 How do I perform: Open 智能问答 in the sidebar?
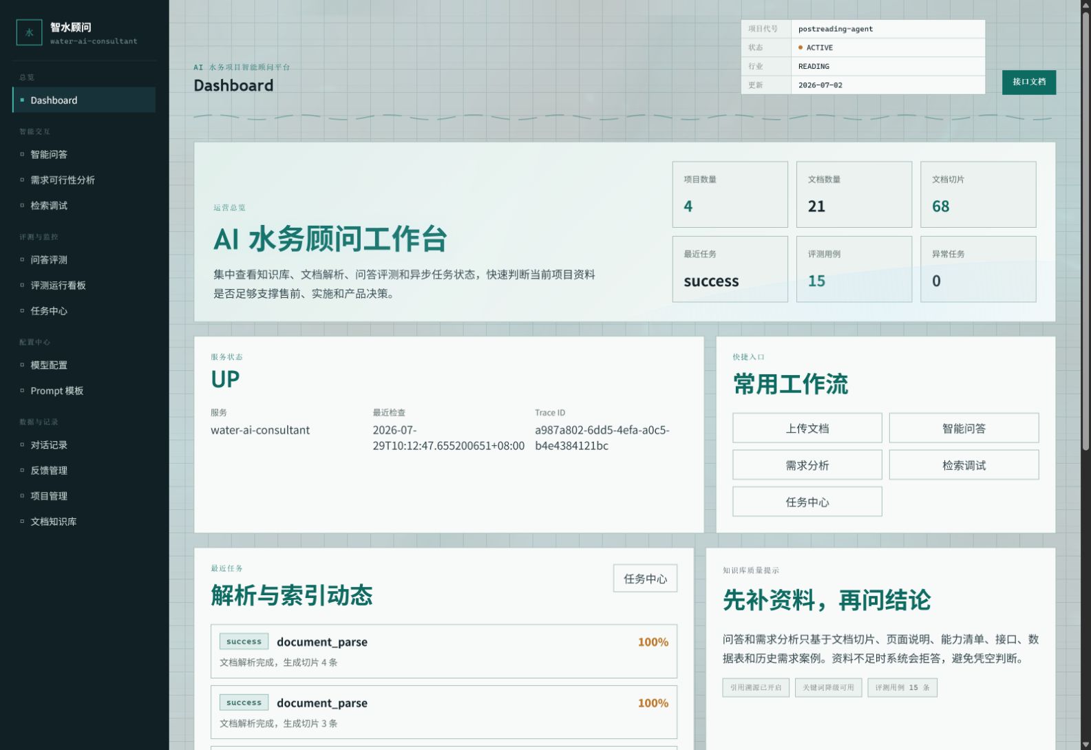(84, 154)
